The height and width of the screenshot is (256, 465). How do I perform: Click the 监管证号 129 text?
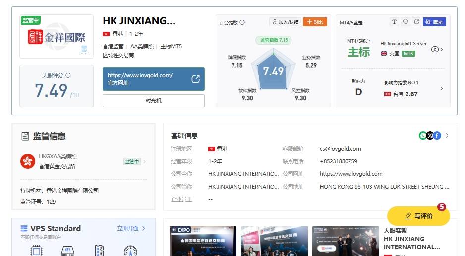click(x=38, y=202)
